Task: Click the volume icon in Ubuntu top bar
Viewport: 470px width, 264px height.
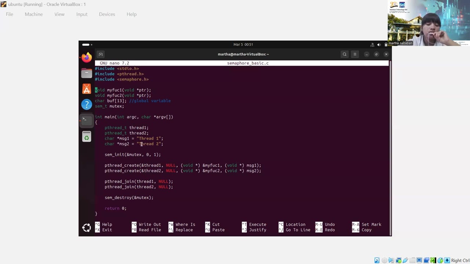Action: (x=379, y=45)
